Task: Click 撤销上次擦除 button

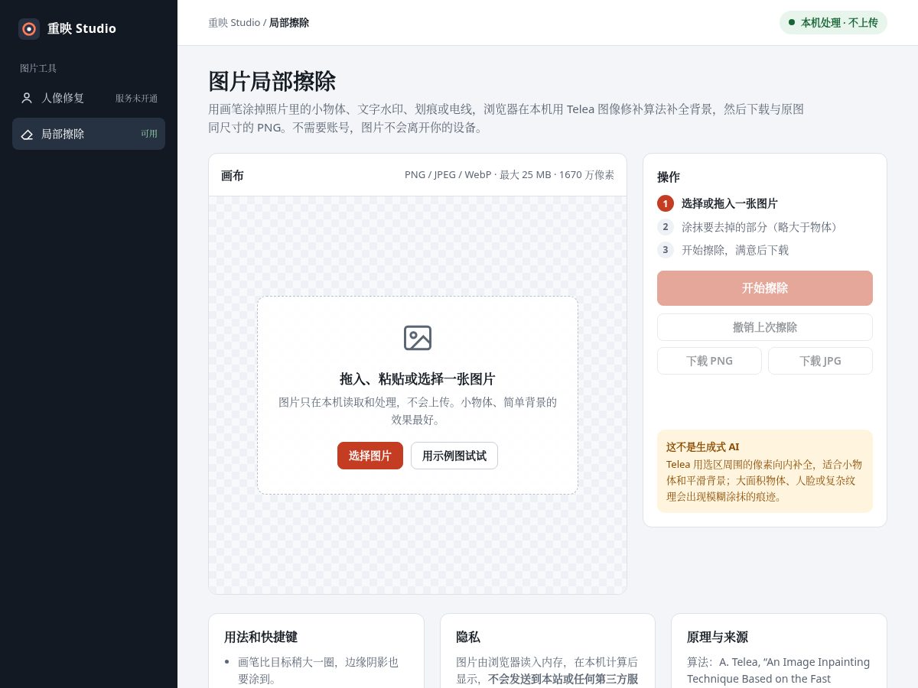Action: coord(765,327)
